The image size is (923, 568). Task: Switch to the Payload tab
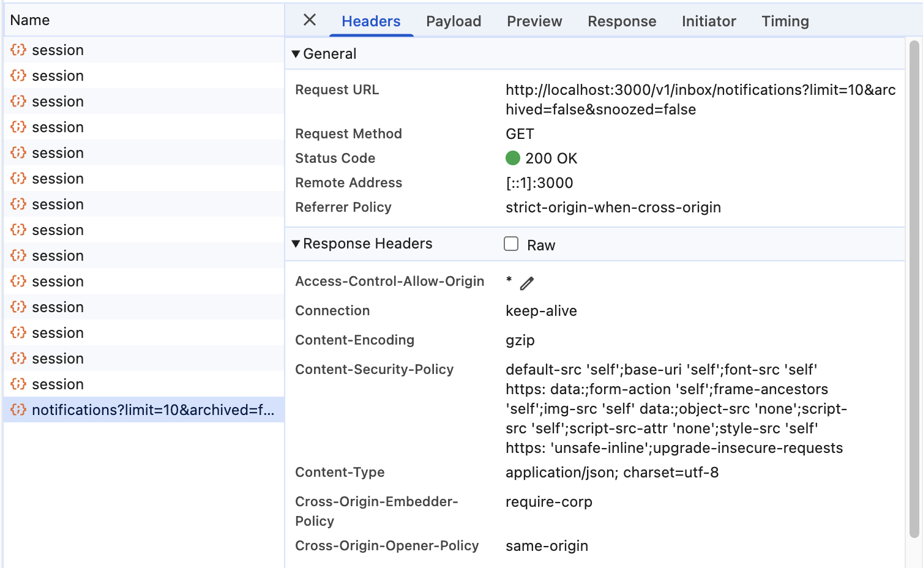tap(454, 21)
